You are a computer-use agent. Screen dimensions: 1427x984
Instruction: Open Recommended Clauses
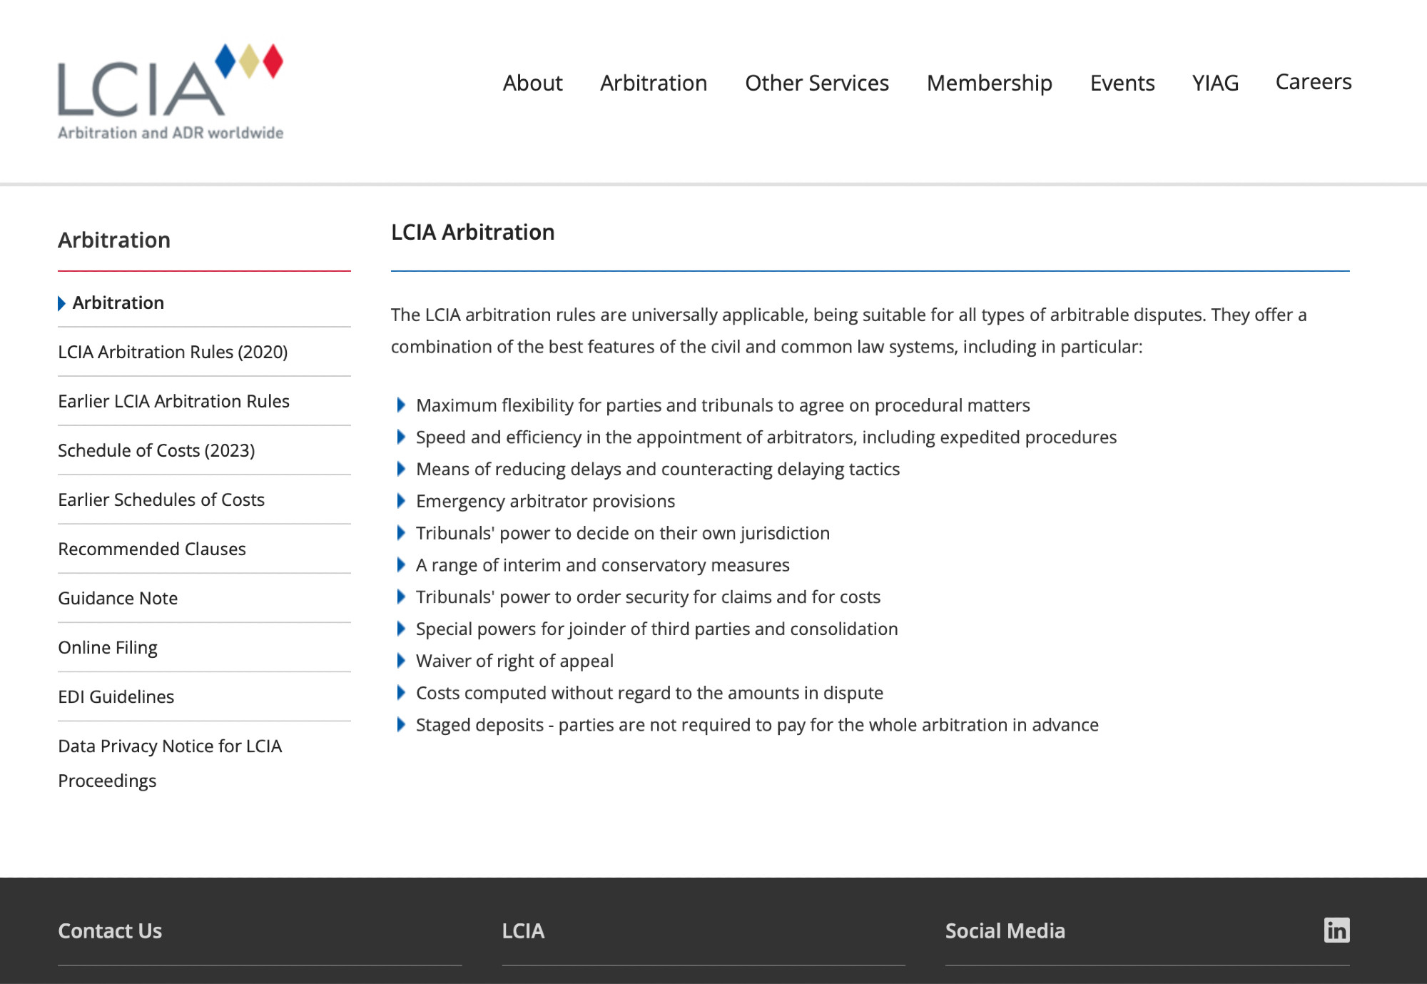pyautogui.click(x=152, y=549)
